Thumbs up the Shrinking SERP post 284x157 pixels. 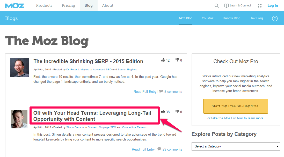163,60
